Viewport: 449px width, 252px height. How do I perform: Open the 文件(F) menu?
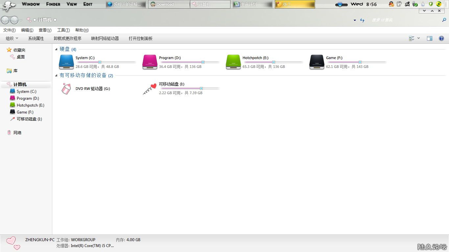pos(9,30)
